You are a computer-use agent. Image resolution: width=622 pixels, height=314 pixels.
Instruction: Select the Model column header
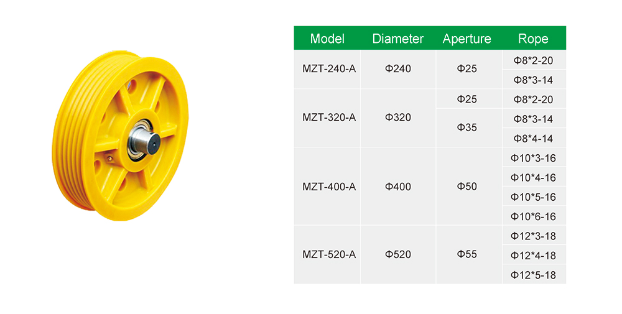pos(327,38)
